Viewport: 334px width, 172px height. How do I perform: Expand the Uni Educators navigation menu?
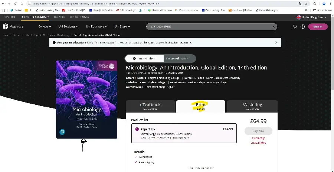point(96,26)
